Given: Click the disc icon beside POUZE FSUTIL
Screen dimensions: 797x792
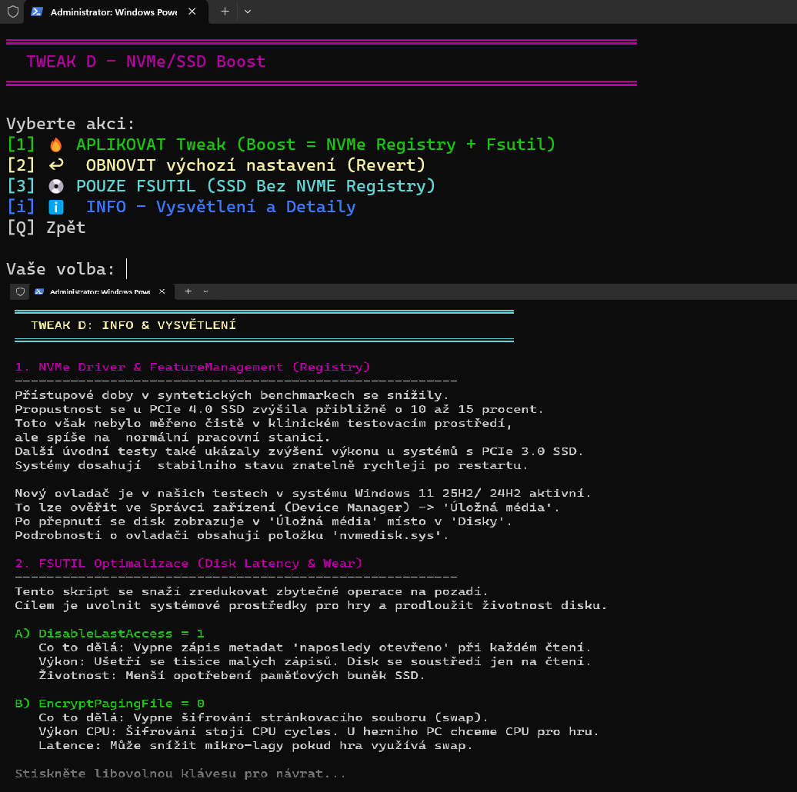Looking at the screenshot, I should point(55,186).
